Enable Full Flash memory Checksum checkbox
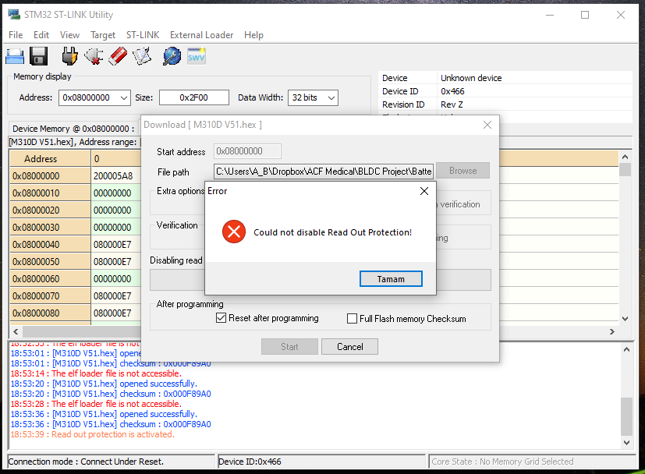Image resolution: width=645 pixels, height=474 pixels. tap(352, 319)
